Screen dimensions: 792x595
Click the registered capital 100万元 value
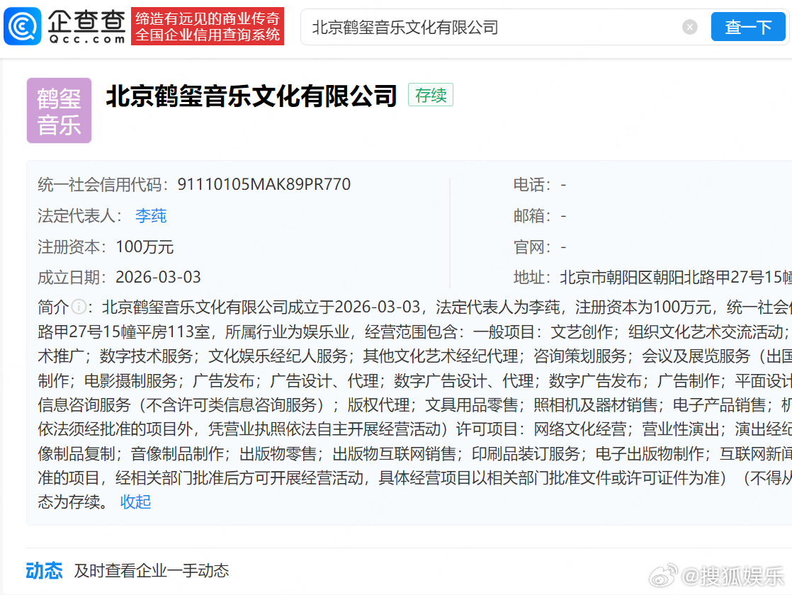pos(145,247)
